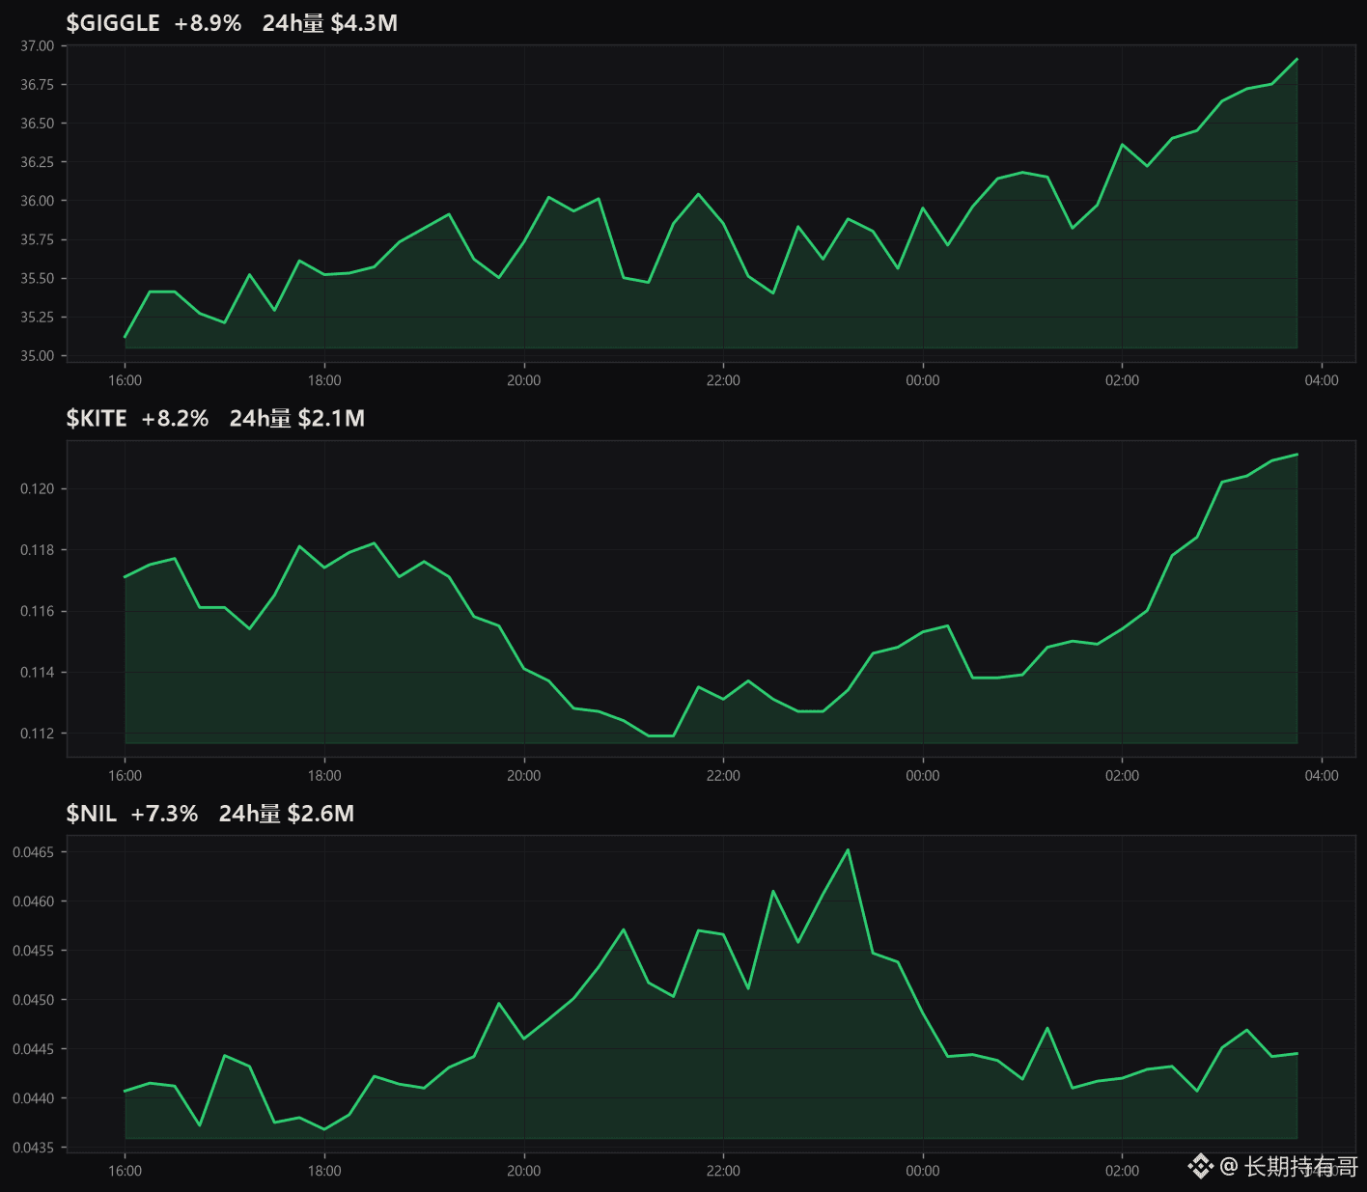This screenshot has width=1367, height=1192.
Task: Click the 0.0445 price axis label
Action: pyautogui.click(x=34, y=1049)
